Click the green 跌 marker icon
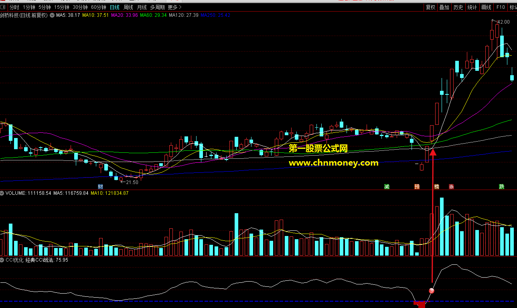Viewport: 517px width, 308px height. (x=501, y=186)
